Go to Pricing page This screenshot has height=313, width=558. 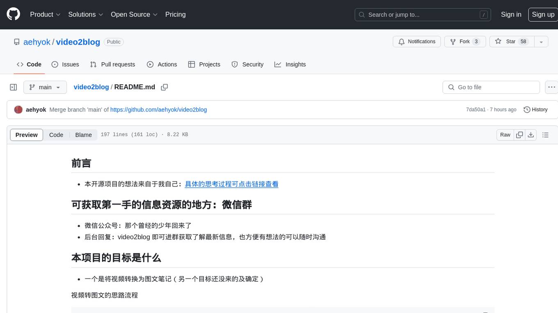tap(175, 14)
